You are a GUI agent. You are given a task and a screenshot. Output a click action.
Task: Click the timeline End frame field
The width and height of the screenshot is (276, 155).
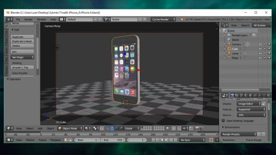[113, 140]
